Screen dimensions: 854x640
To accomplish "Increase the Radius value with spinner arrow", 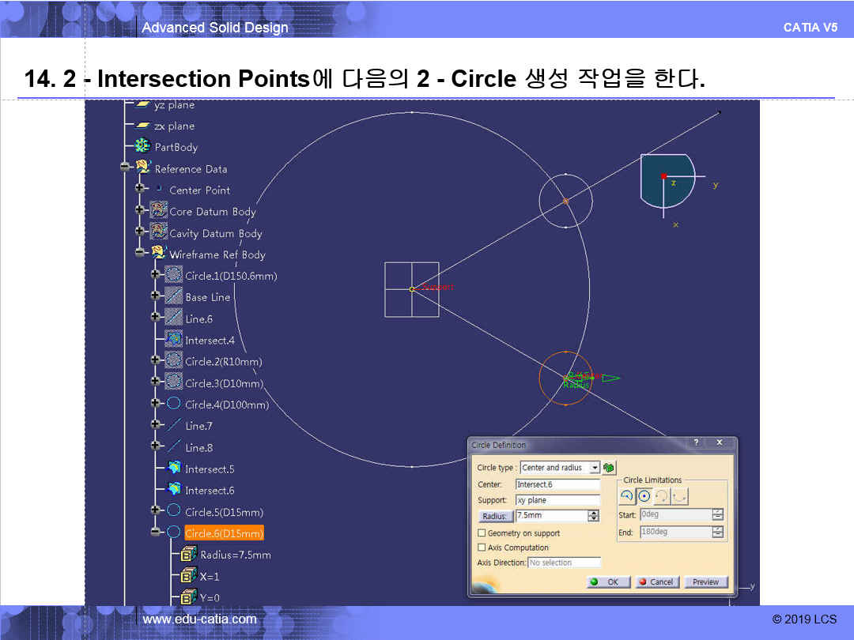I will pos(594,512).
